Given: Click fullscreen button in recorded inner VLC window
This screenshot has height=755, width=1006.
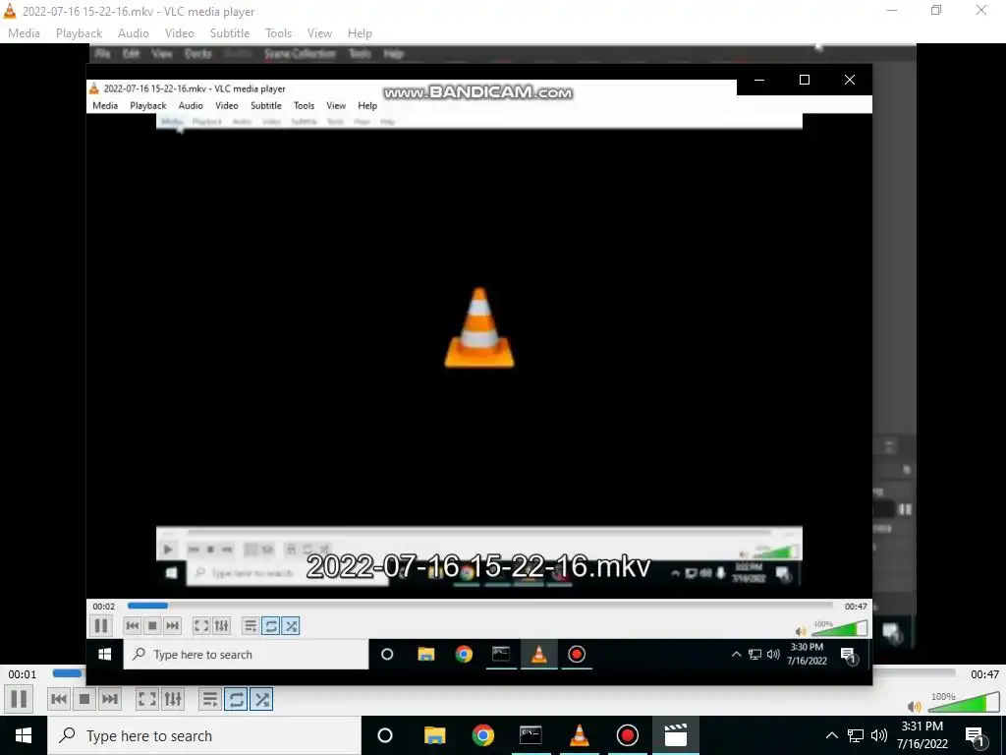Looking at the screenshot, I should tap(201, 626).
